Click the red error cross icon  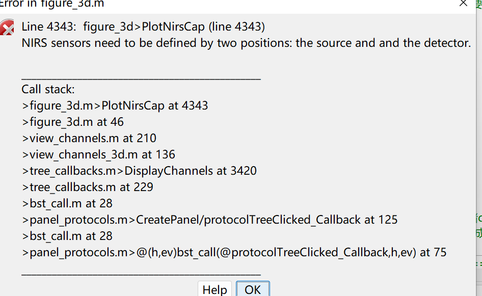click(7, 28)
